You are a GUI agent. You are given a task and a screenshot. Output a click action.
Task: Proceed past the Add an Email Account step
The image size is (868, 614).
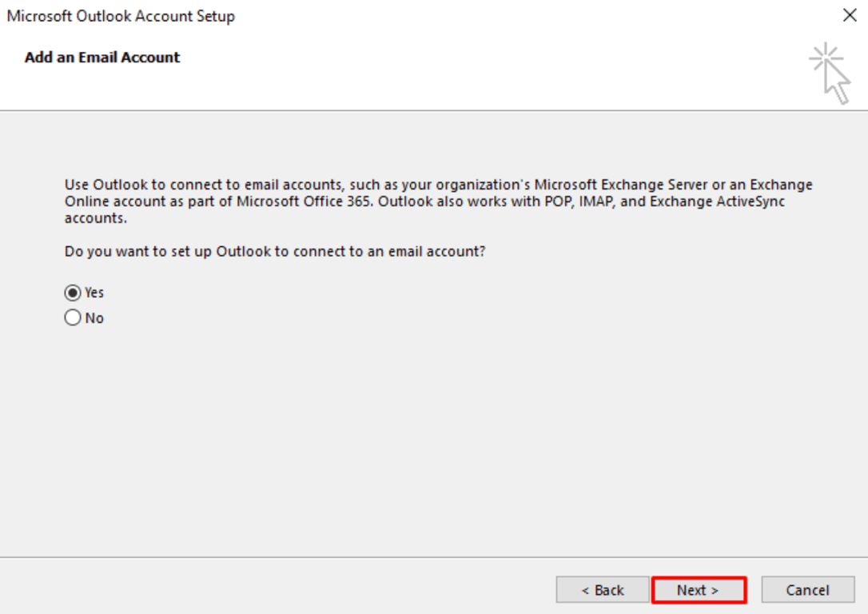point(698,589)
